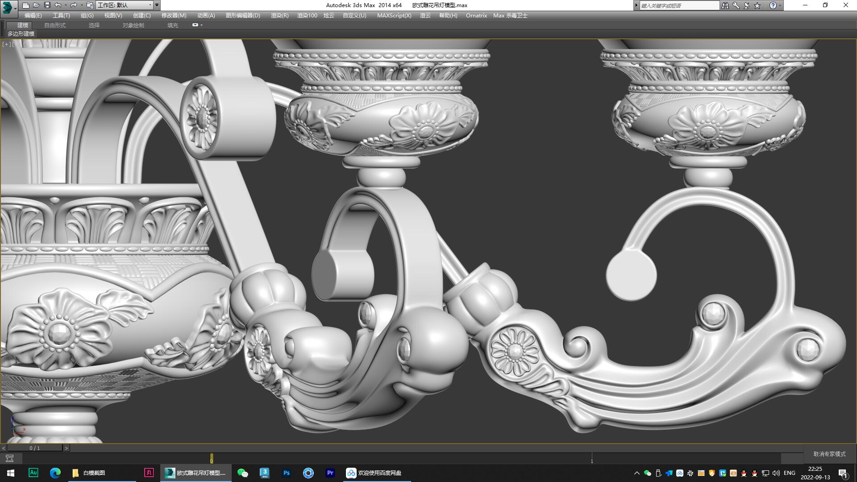Open the 3ds Max application menu logo

pyautogui.click(x=6, y=5)
